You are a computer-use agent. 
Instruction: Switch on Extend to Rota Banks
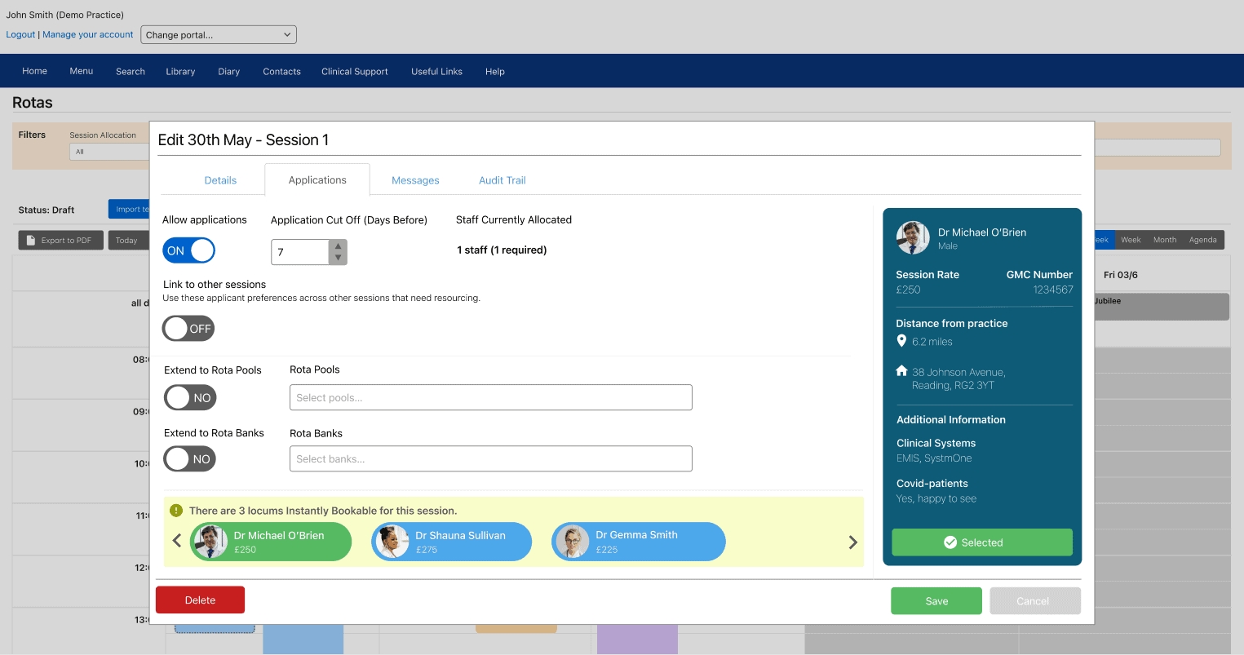point(189,459)
